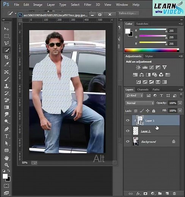Switch to the Paths tab

pos(156,89)
